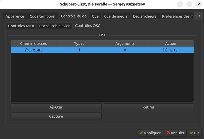Image resolution: width=204 pixels, height=139 pixels.
Task: Apply changes with the Appliquer button
Action: coord(150,133)
